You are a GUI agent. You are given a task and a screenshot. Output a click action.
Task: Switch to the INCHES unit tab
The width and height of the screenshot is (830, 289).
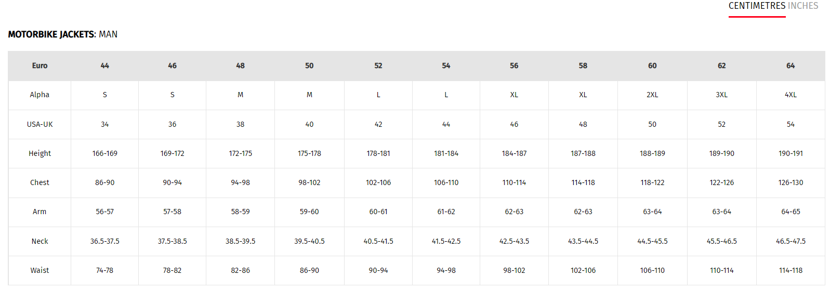click(x=803, y=6)
